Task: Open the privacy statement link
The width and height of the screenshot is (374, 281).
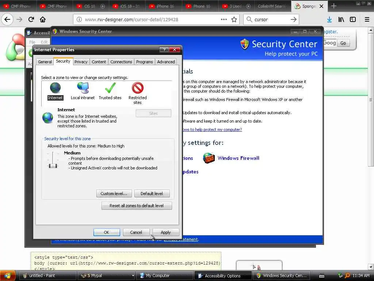Action: [181, 239]
